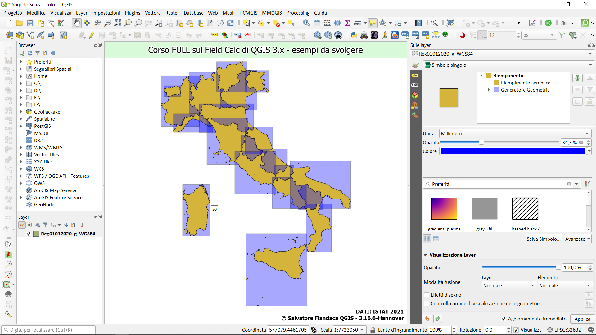Open the Avanzato dropdown button
This screenshot has width=596, height=335.
578,239
